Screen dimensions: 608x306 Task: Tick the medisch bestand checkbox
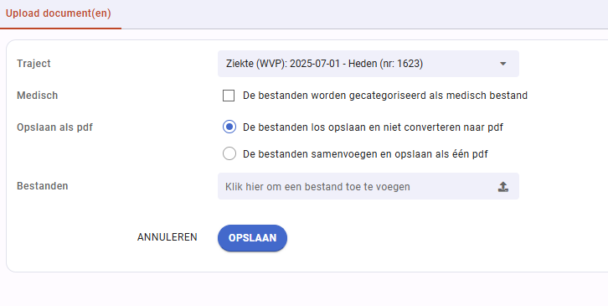pyautogui.click(x=229, y=96)
